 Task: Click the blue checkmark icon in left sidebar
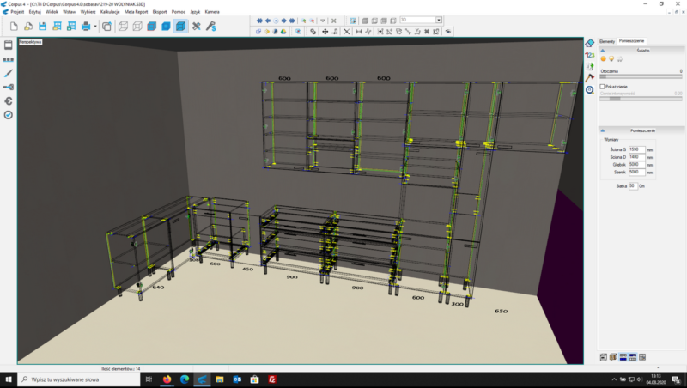pos(8,114)
